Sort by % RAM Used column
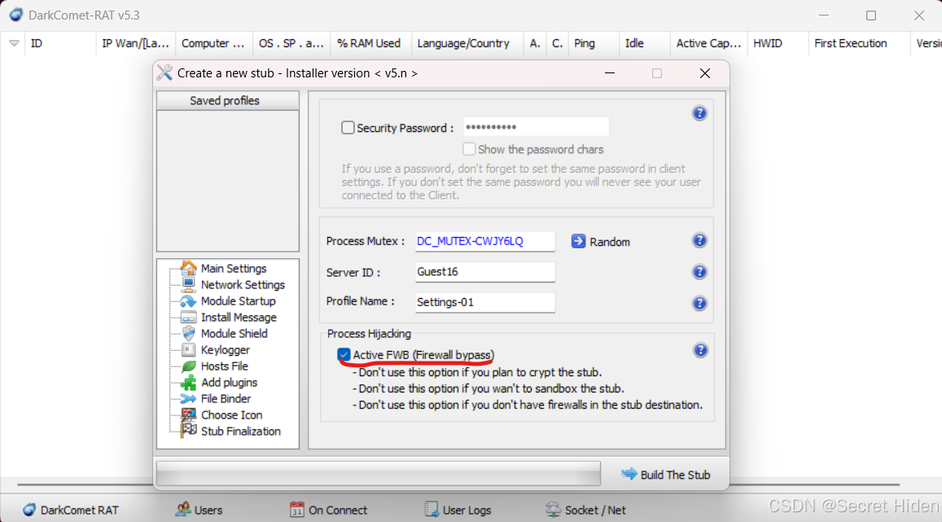Viewport: 942px width, 522px height. pyautogui.click(x=370, y=43)
